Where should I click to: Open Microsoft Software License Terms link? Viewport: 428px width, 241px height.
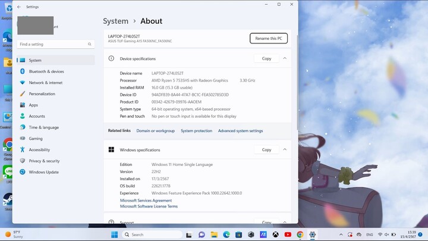(149, 206)
